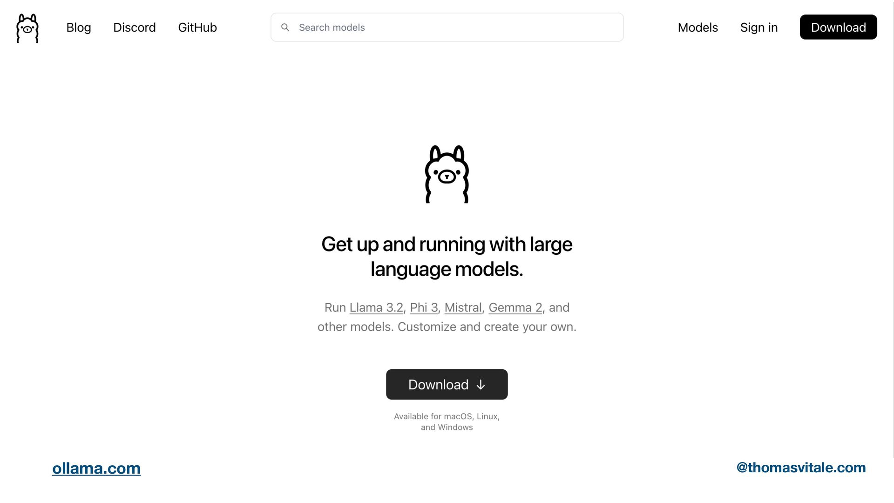Click Sign in

[759, 27]
